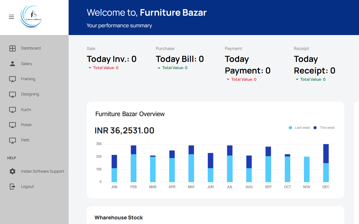Click the Sale card label
The height and width of the screenshot is (224, 359).
tap(91, 48)
